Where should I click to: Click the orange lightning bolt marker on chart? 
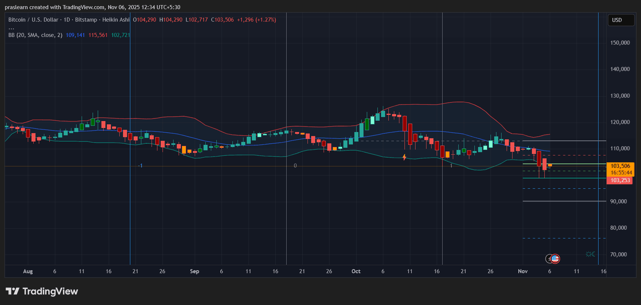(x=404, y=157)
